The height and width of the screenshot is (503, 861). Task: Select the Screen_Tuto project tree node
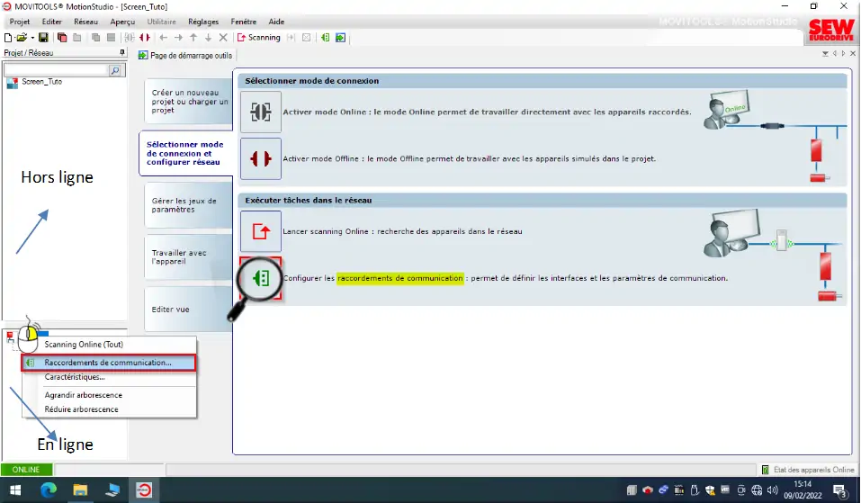coord(41,82)
